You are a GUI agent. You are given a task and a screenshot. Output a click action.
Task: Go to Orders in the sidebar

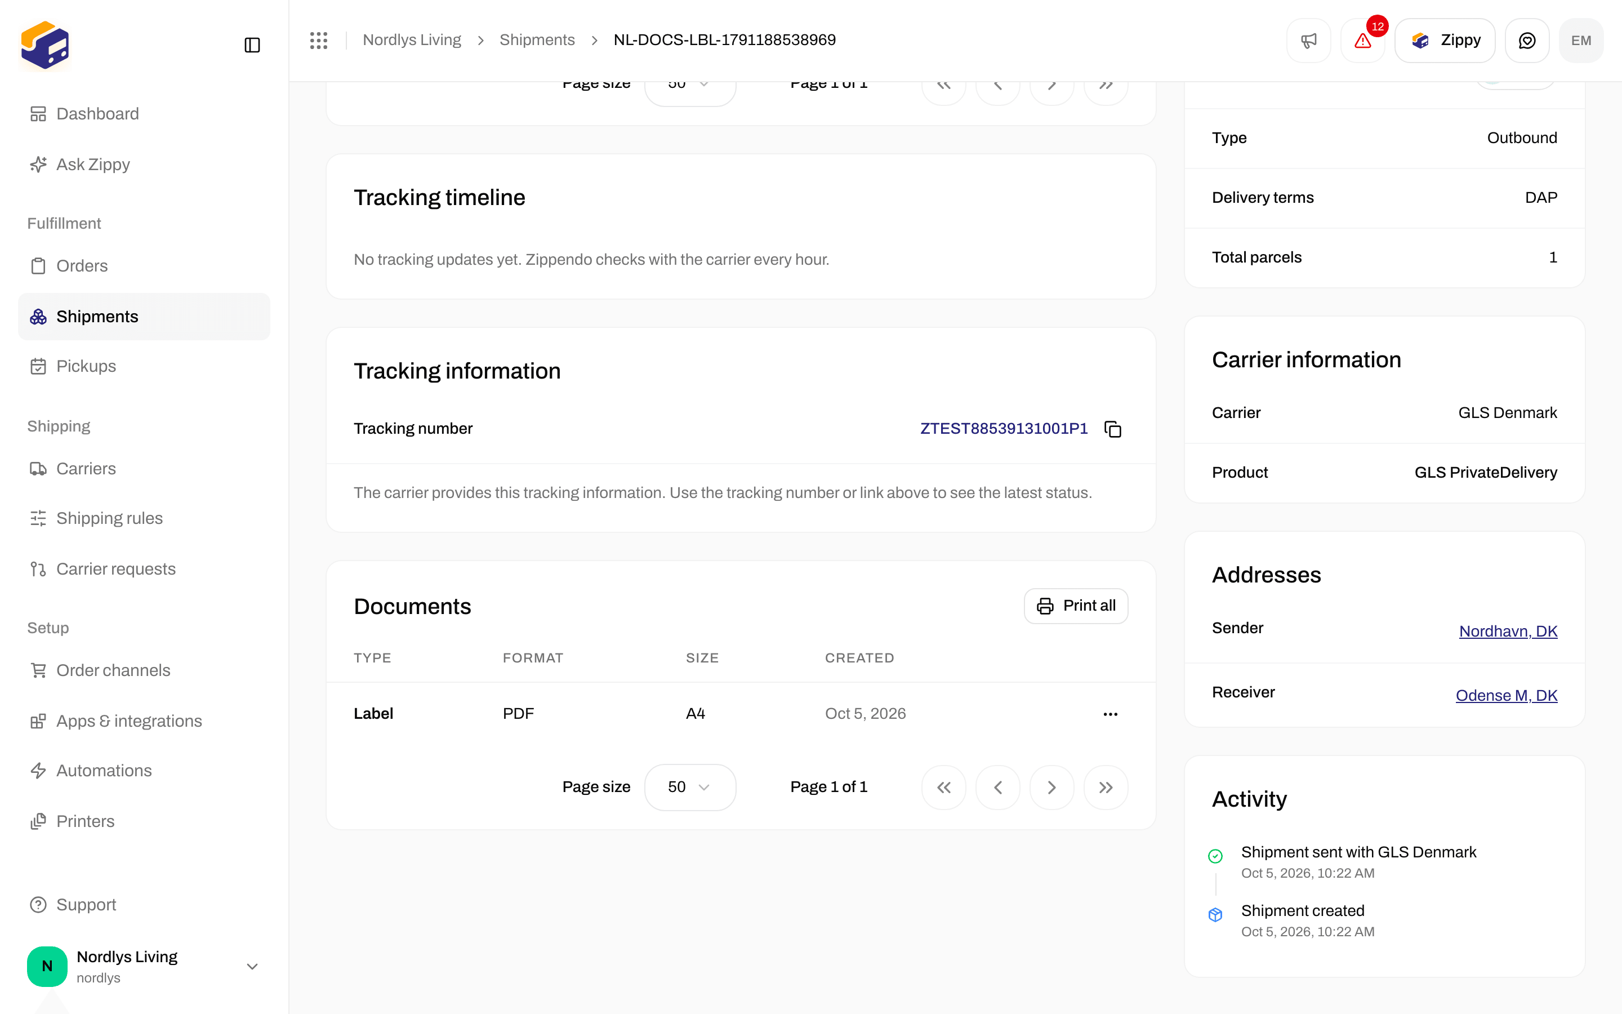point(144,266)
